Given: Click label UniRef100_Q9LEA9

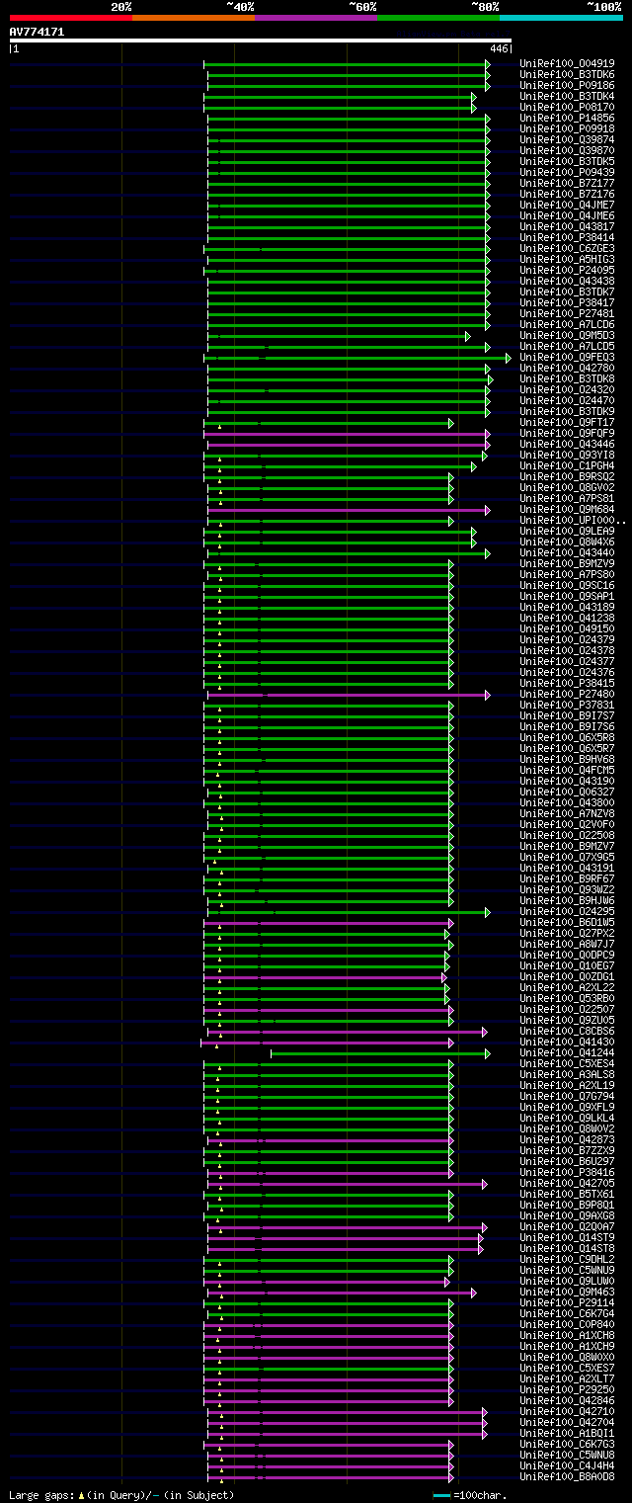Looking at the screenshot, I should pos(568,532).
